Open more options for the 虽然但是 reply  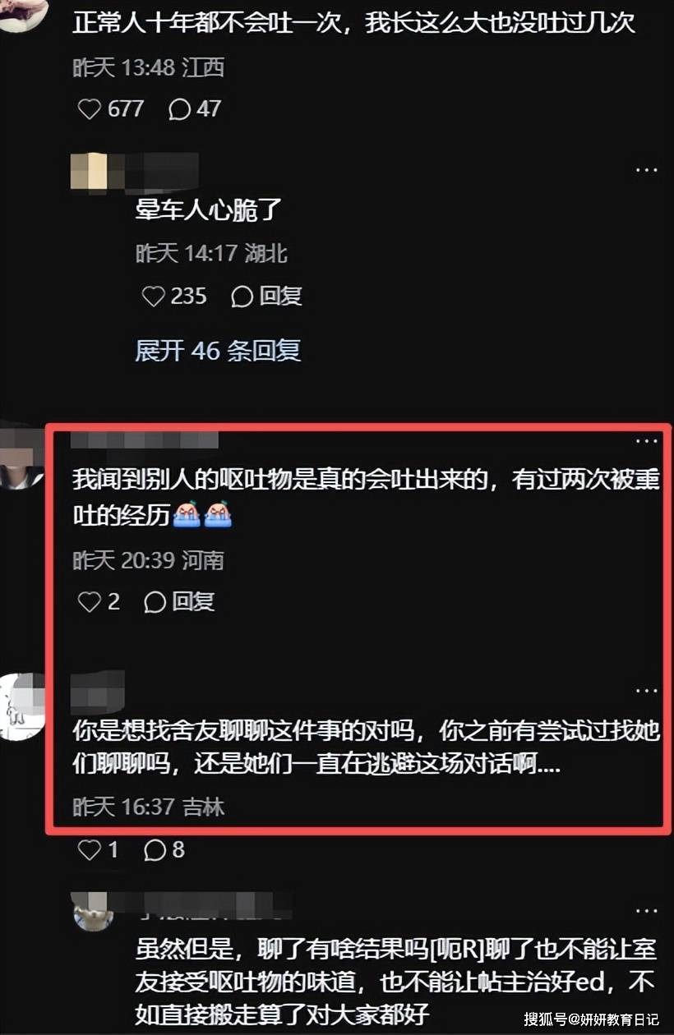click(647, 910)
